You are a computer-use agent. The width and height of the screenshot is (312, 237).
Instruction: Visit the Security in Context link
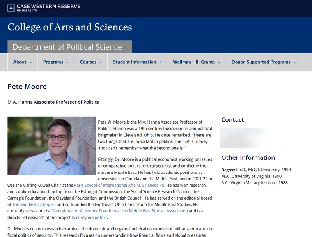89,218
